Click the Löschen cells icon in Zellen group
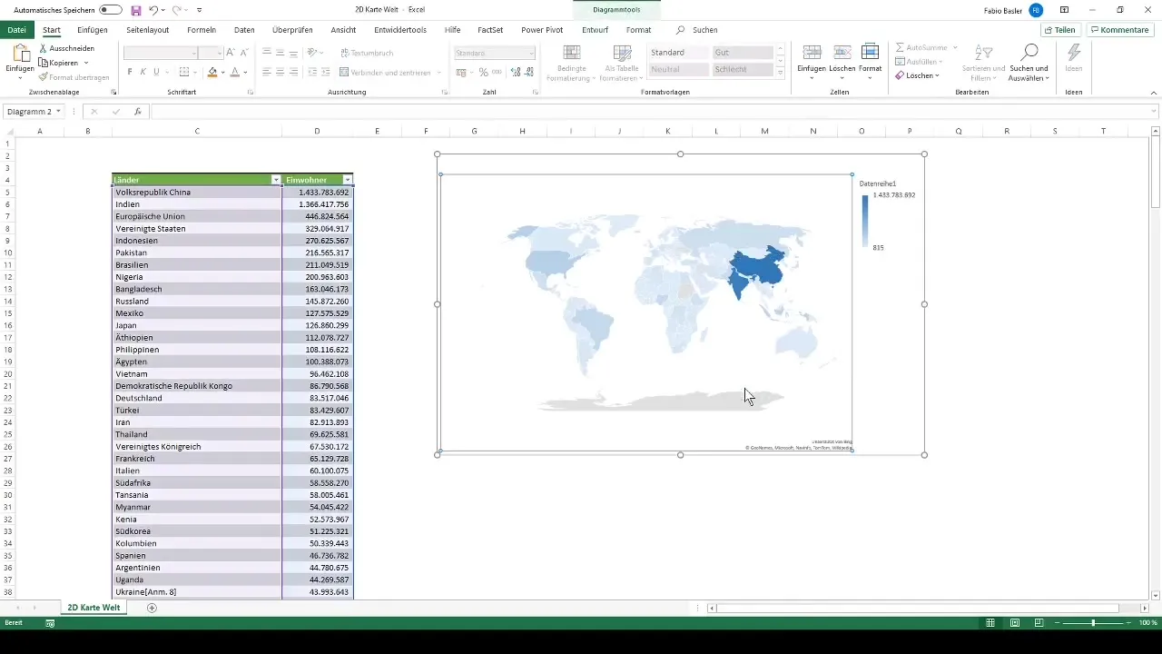Image resolution: width=1162 pixels, height=654 pixels. [x=842, y=53]
